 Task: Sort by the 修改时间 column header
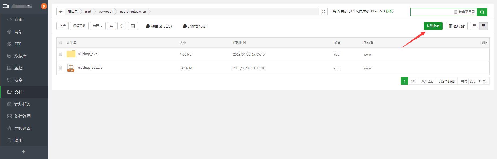[239, 42]
